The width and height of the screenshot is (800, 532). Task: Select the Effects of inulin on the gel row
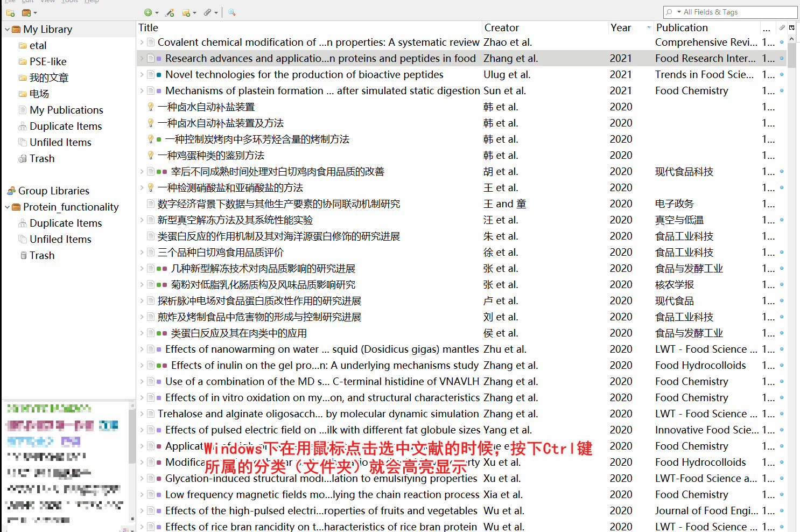point(462,365)
